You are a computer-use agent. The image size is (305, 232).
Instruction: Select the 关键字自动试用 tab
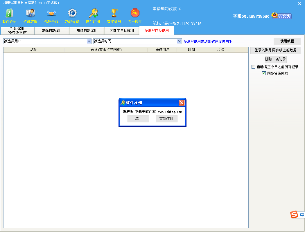pyautogui.click(x=122, y=31)
